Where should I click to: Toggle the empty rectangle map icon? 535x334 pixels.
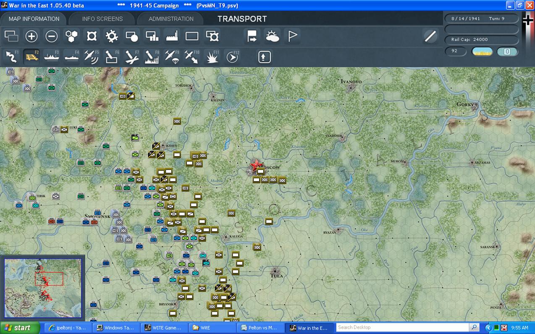click(x=192, y=37)
